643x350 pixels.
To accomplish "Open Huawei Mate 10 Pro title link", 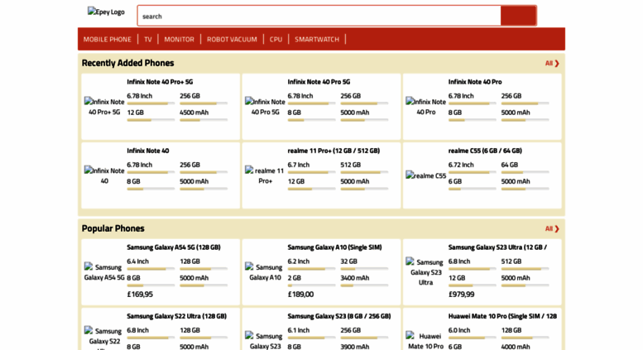I will click(x=502, y=316).
